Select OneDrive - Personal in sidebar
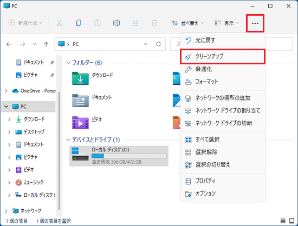The width and height of the screenshot is (298, 226). (x=34, y=91)
